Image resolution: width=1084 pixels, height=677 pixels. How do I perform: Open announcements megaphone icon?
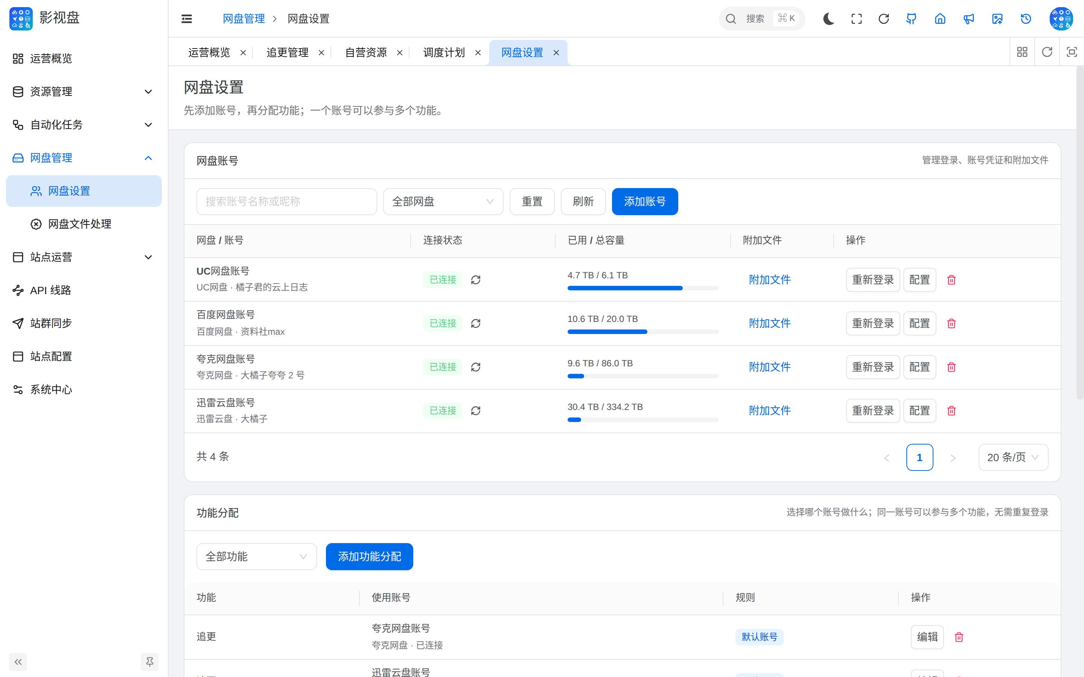[968, 18]
